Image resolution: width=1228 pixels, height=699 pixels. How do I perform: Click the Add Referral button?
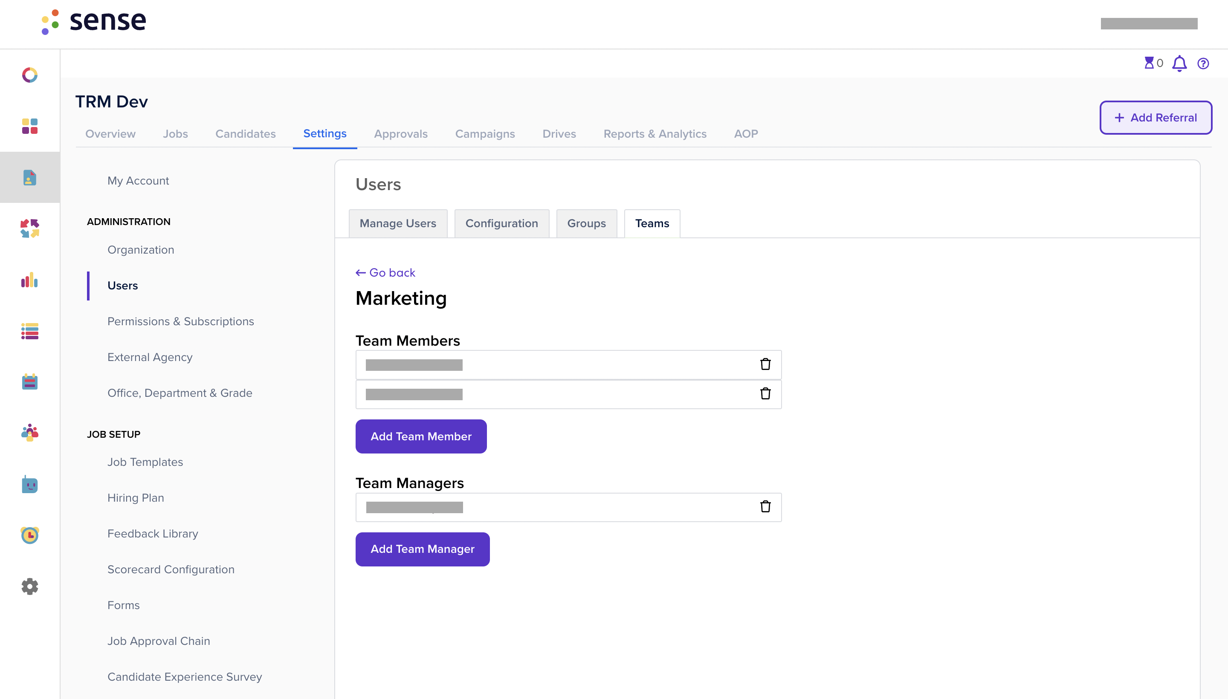click(x=1156, y=118)
